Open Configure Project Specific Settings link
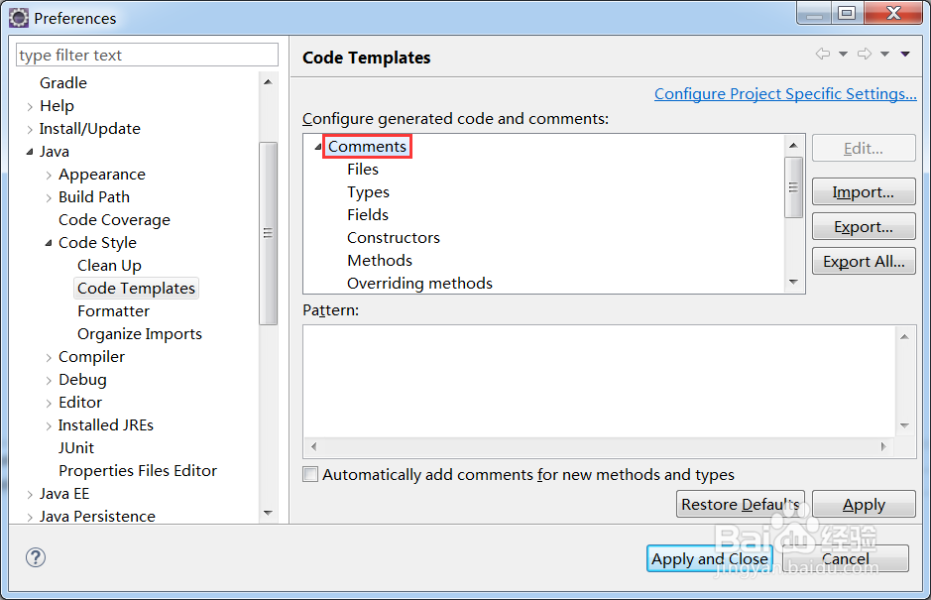 (x=785, y=94)
